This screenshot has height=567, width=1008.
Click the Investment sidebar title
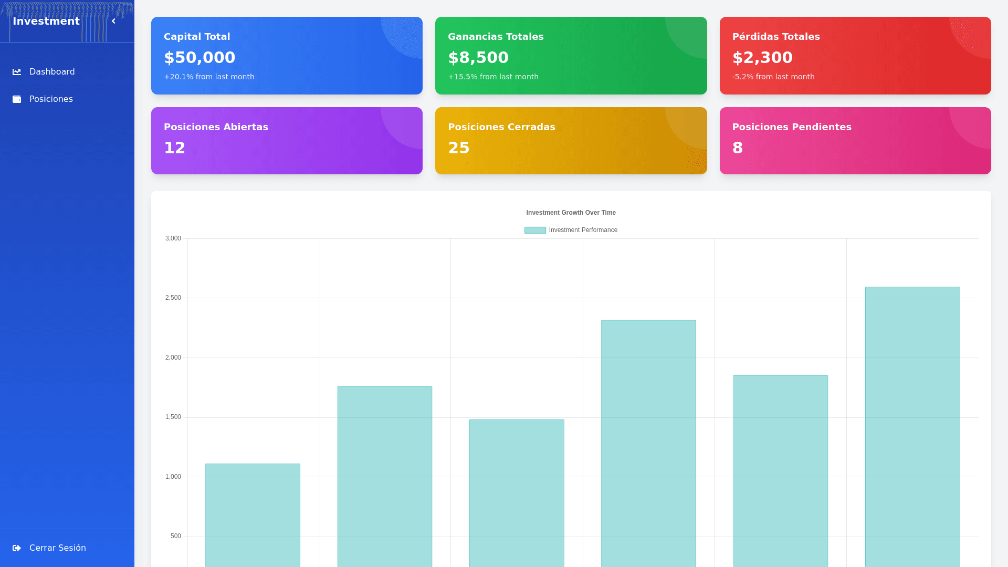46,22
